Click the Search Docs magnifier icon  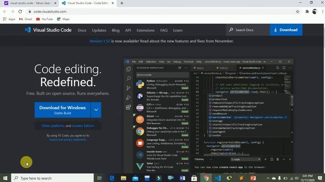[231, 30]
